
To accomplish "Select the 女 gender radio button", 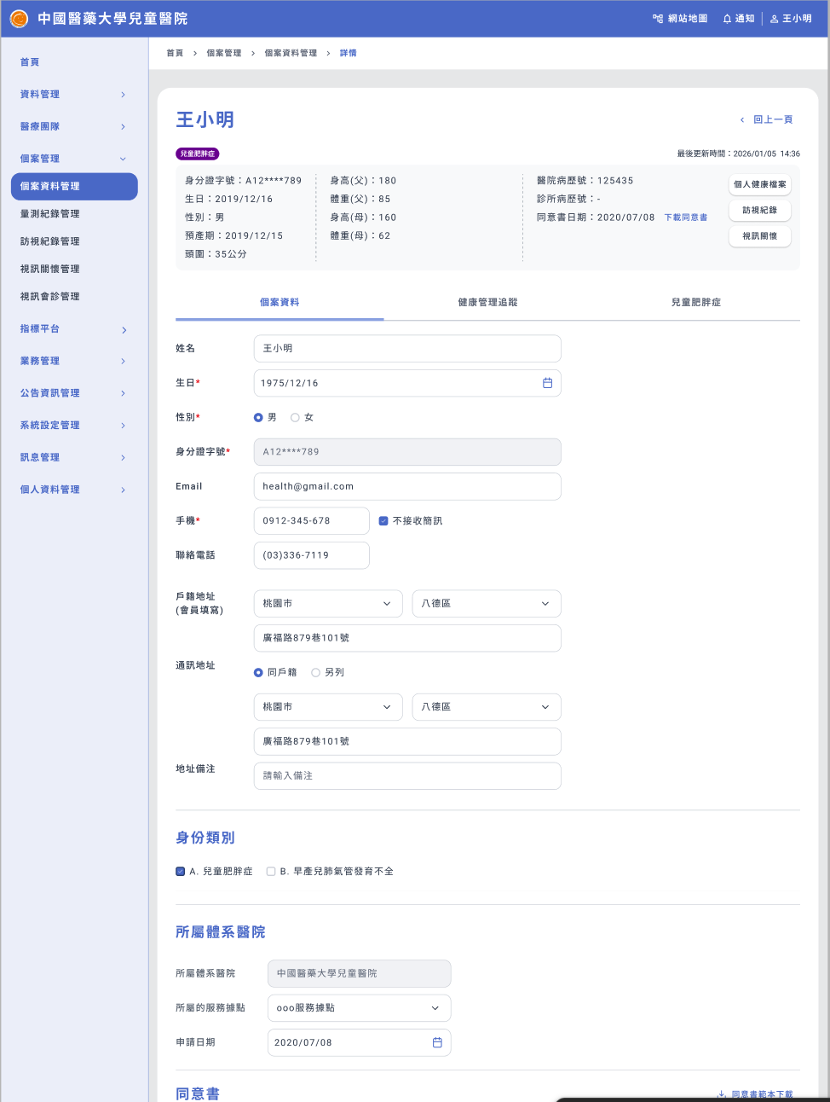I will click(x=295, y=418).
